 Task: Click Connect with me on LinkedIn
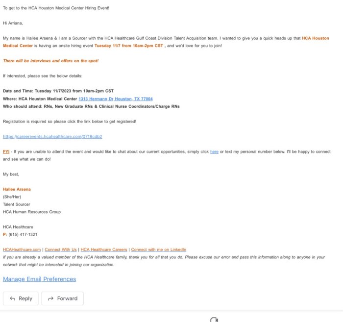point(158,249)
